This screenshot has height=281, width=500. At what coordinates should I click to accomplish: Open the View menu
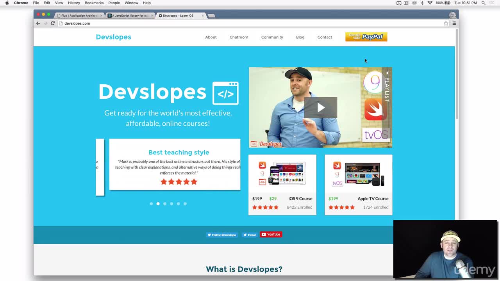[59, 3]
